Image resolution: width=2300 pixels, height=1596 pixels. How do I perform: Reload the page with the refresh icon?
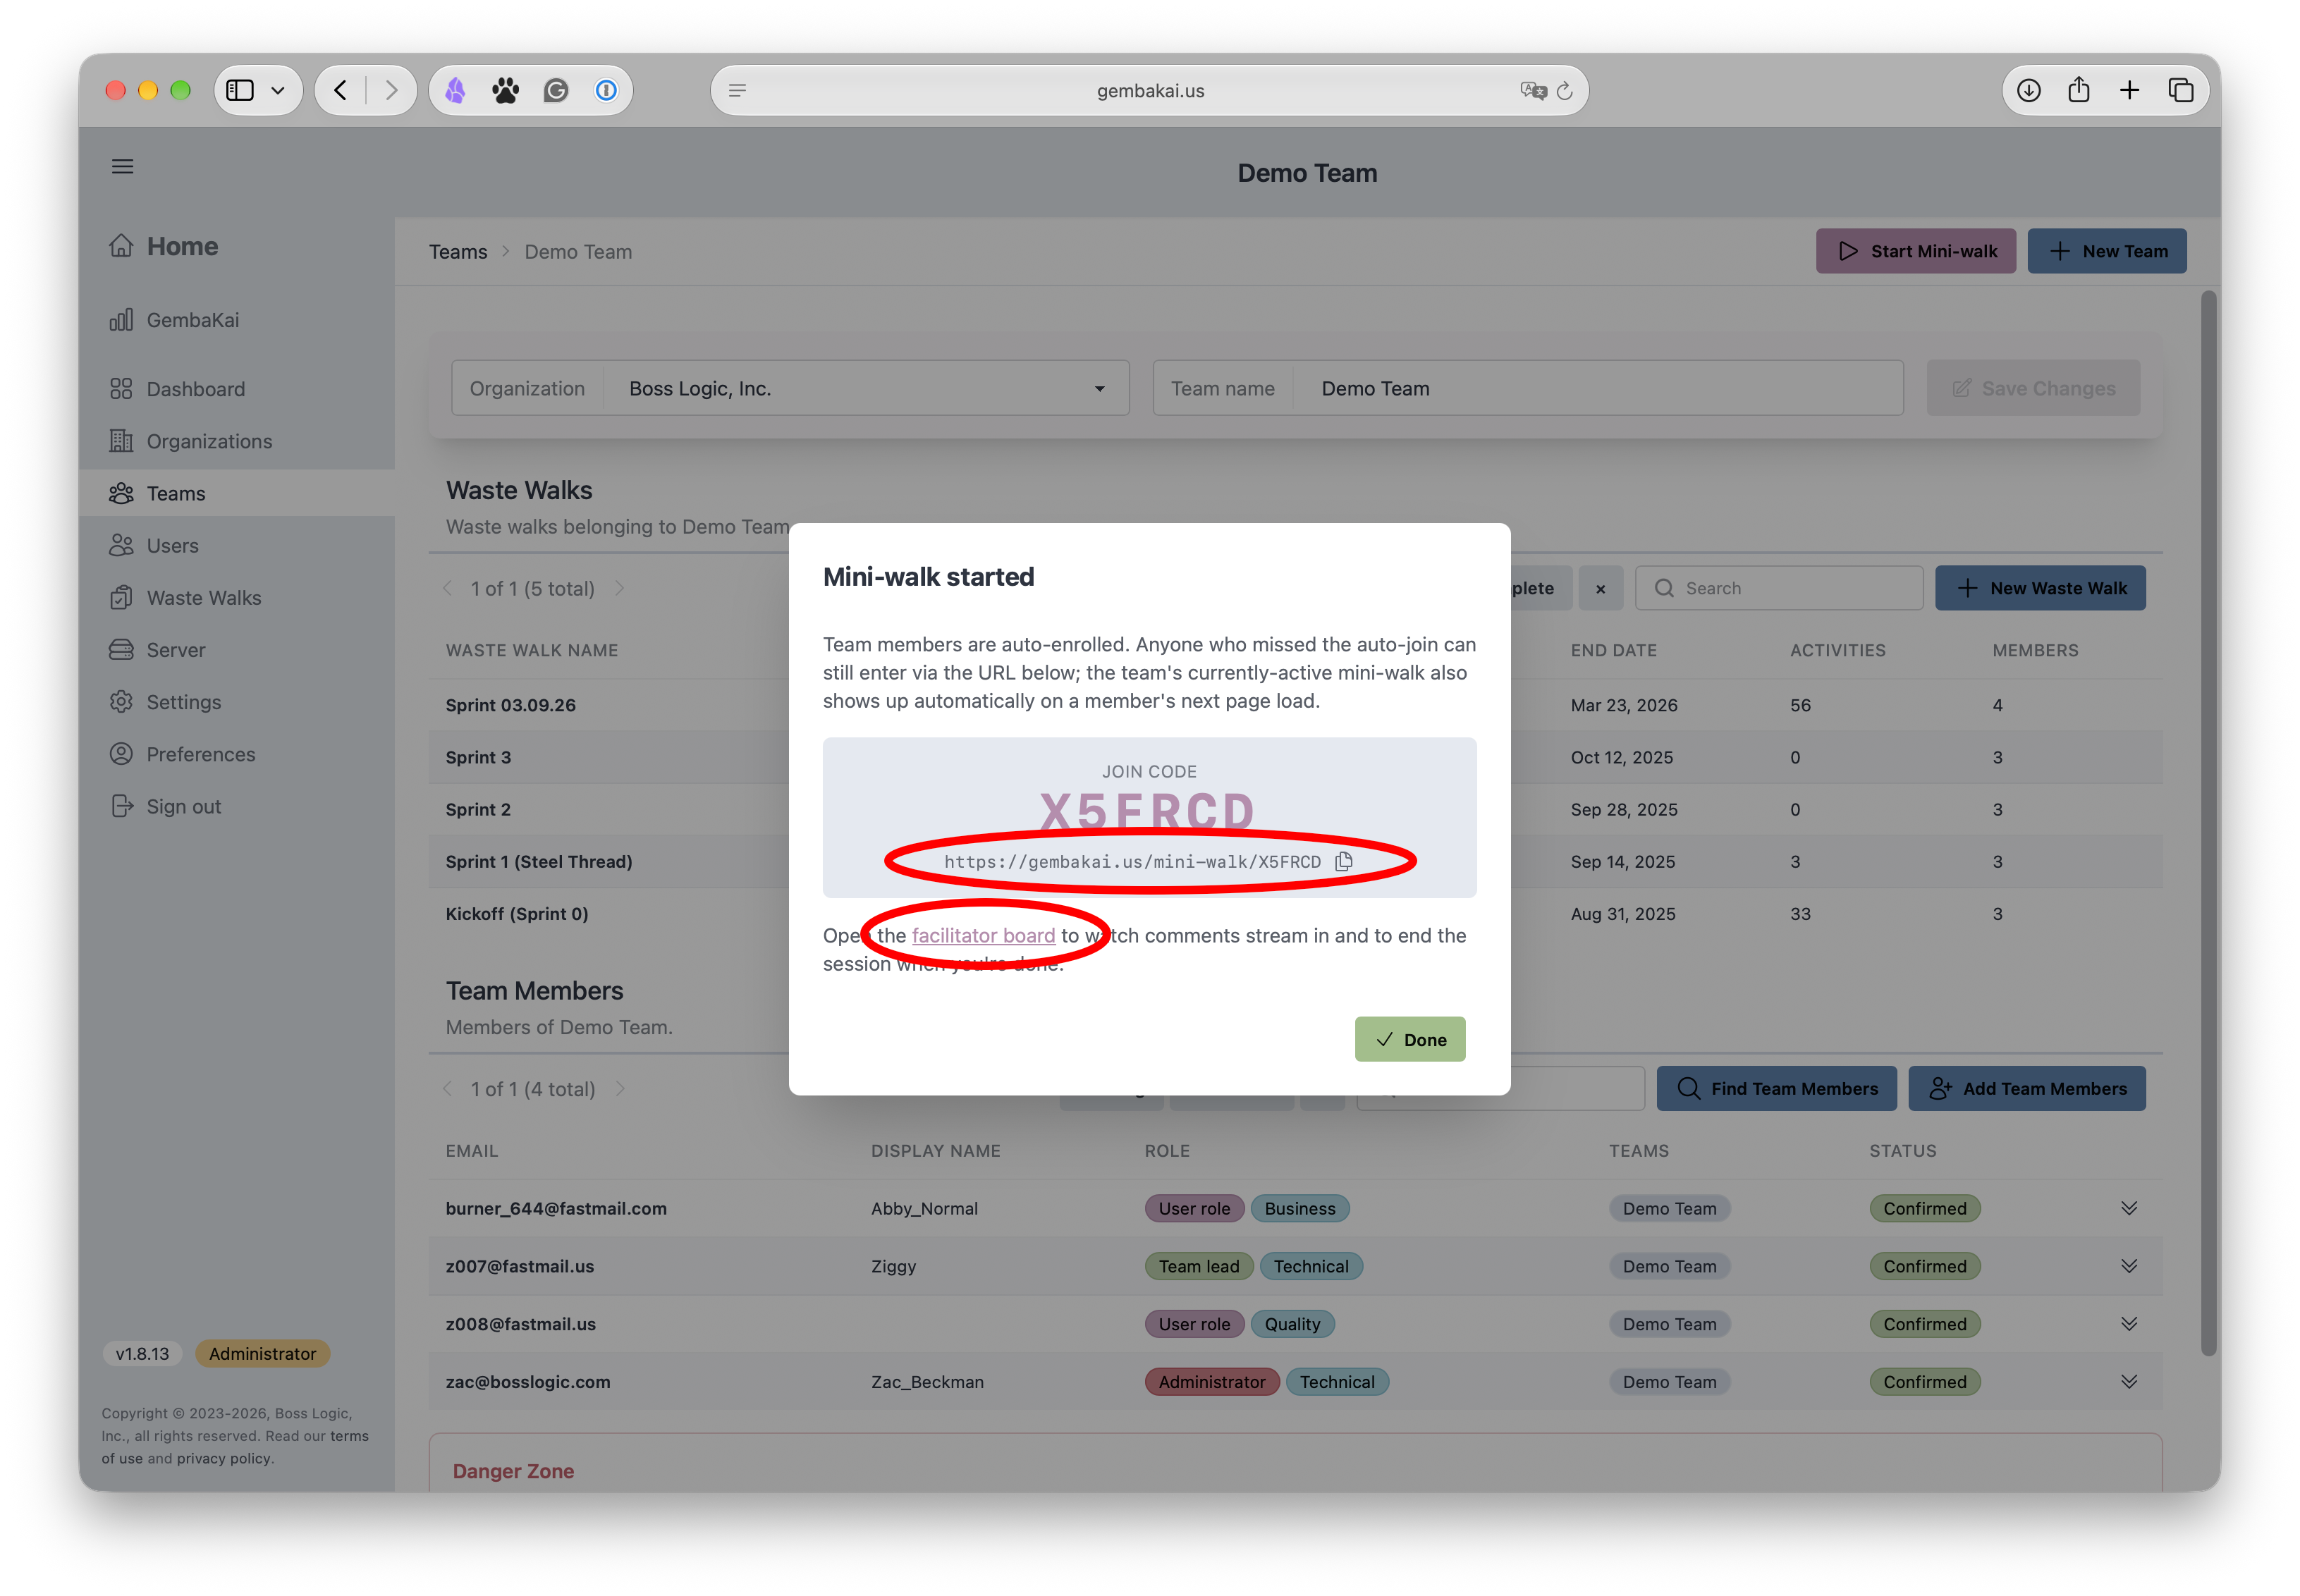1565,90
